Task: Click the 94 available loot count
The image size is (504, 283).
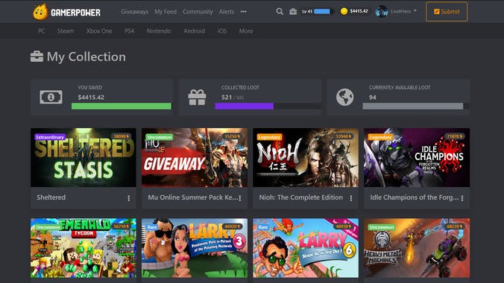Action: click(x=373, y=98)
